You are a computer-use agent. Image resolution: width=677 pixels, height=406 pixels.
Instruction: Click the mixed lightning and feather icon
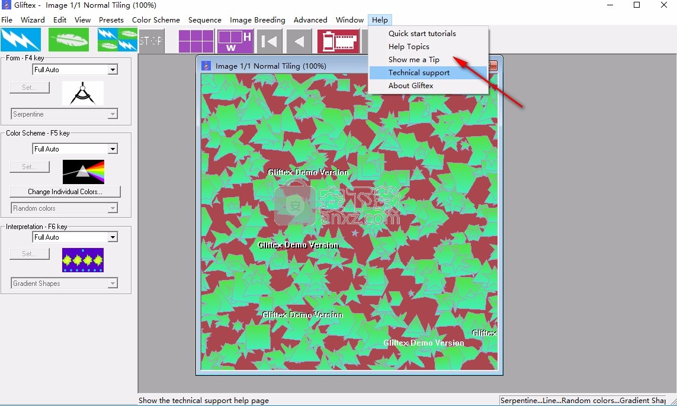[117, 40]
